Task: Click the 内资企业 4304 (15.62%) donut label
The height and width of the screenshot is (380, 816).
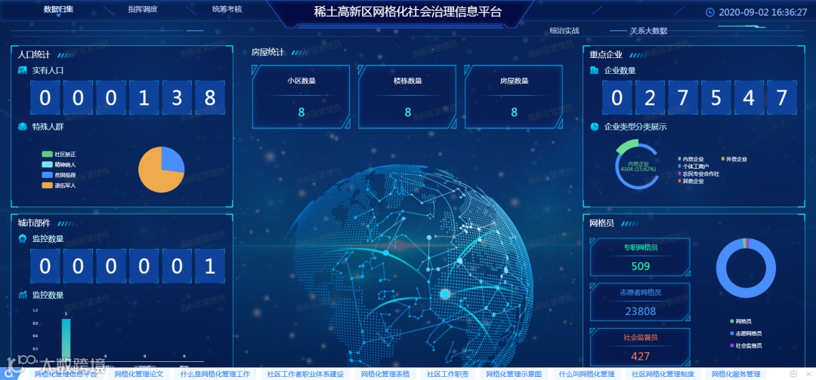Action: point(638,166)
